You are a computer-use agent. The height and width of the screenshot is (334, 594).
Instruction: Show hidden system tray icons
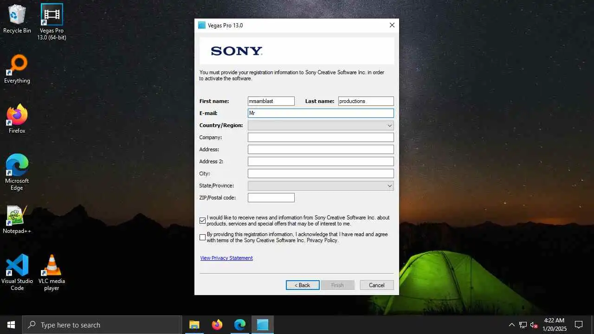coord(512,325)
